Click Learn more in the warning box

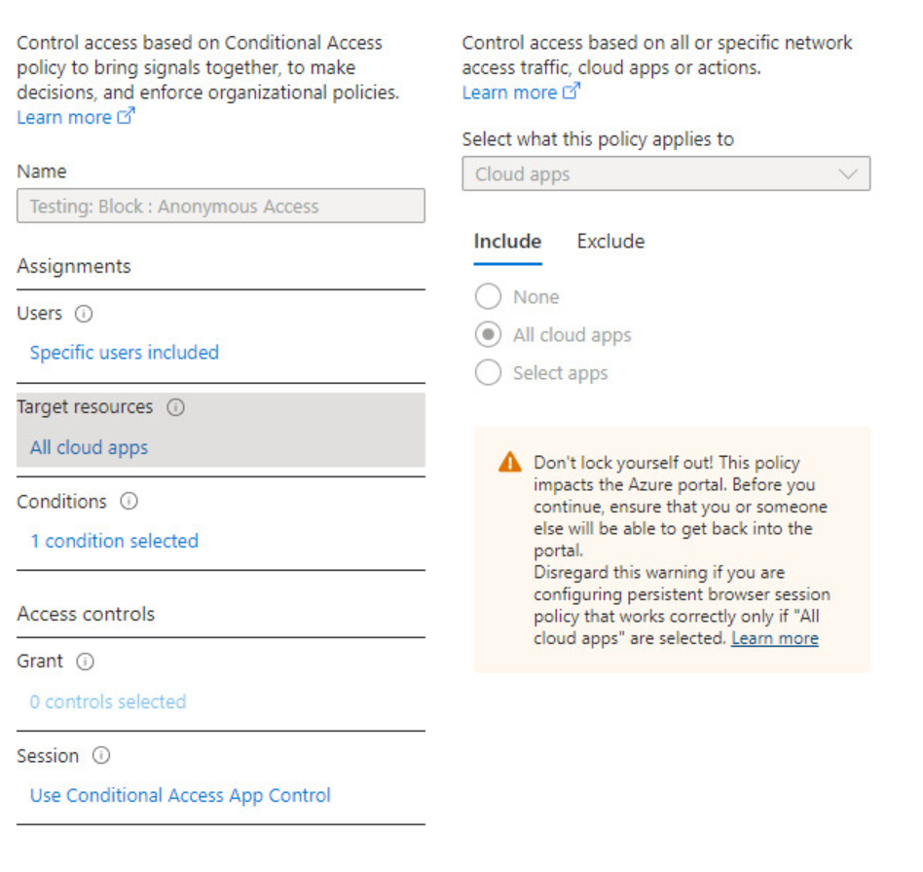click(774, 638)
